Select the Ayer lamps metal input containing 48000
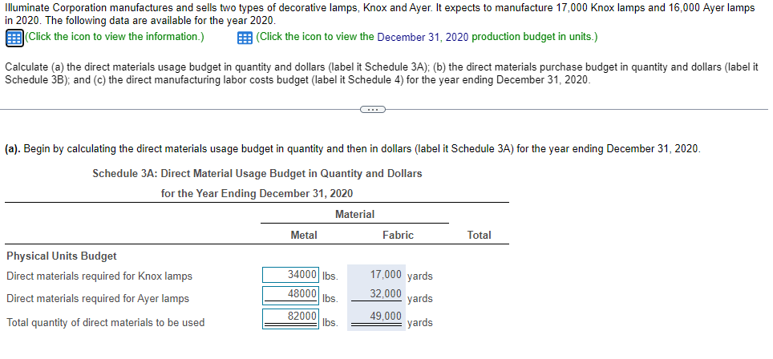 click(291, 294)
